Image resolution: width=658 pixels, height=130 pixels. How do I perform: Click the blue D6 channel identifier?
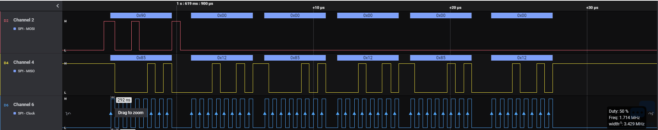6,105
